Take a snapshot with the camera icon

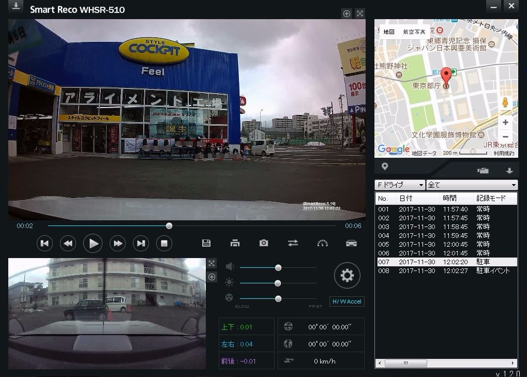[x=264, y=243]
